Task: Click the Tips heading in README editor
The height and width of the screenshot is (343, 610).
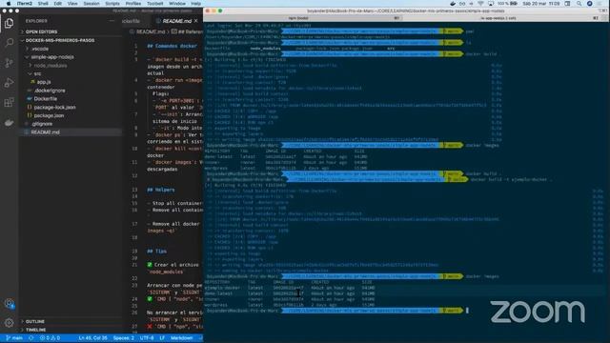Action: pyautogui.click(x=157, y=252)
